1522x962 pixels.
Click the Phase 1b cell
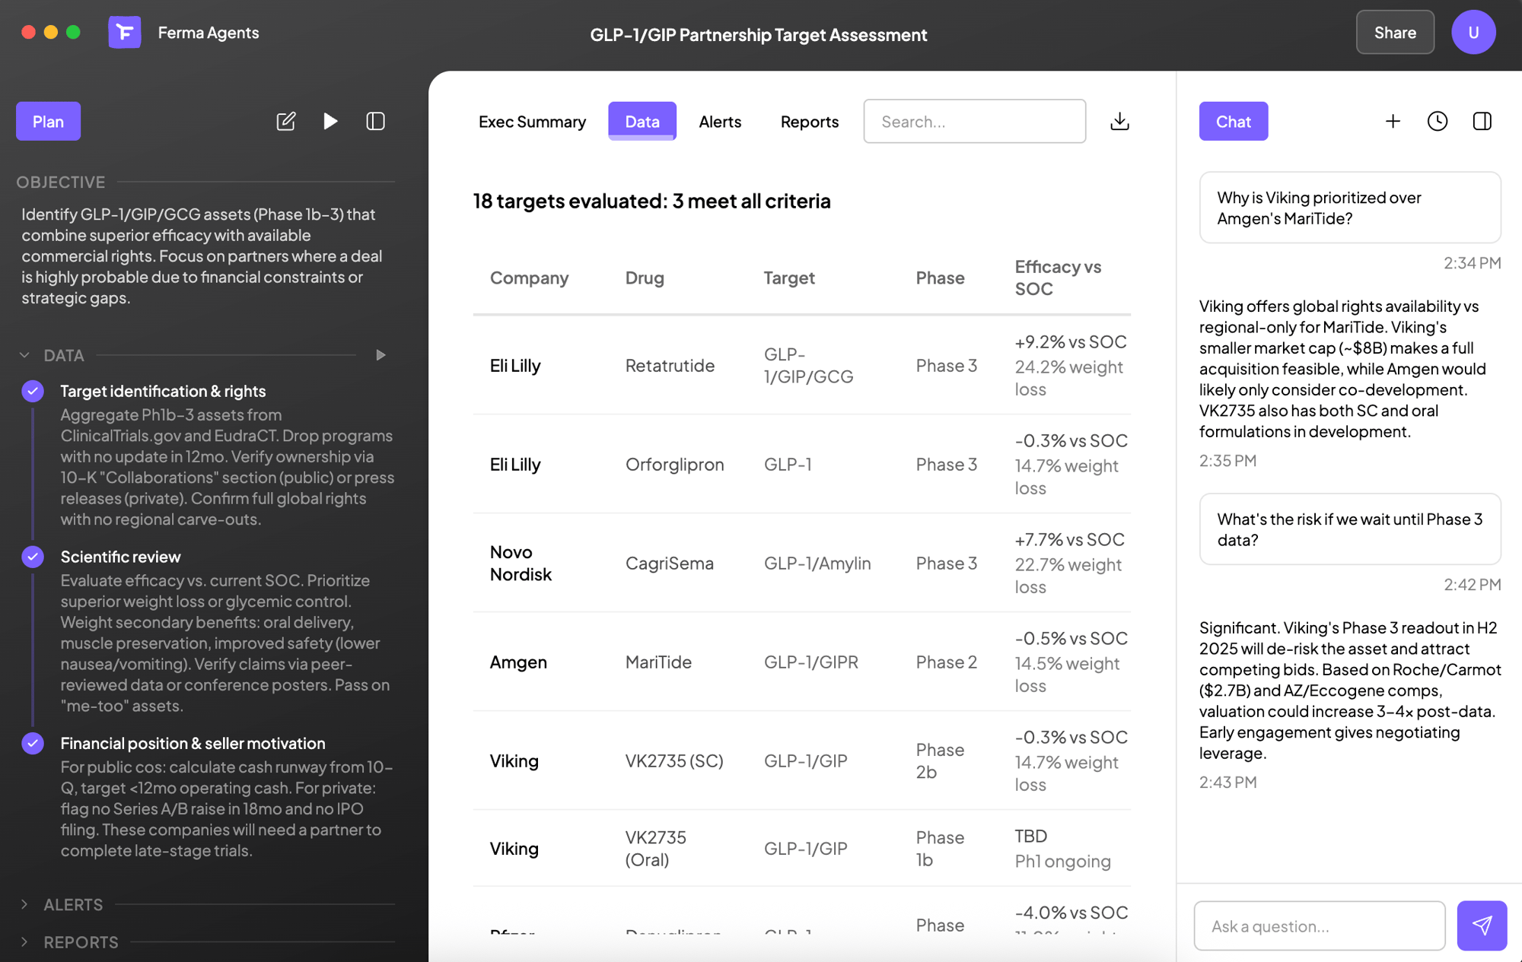pos(940,849)
